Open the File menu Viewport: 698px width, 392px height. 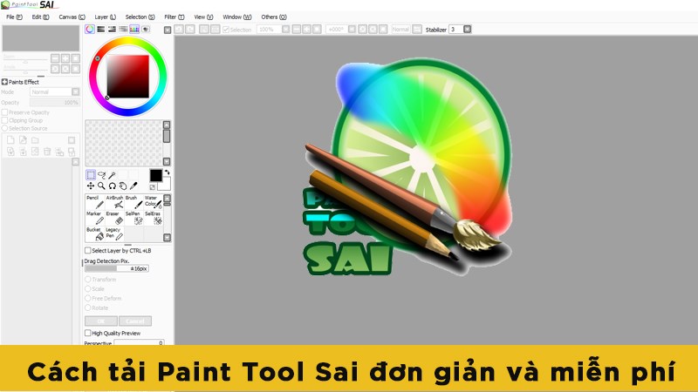[14, 17]
